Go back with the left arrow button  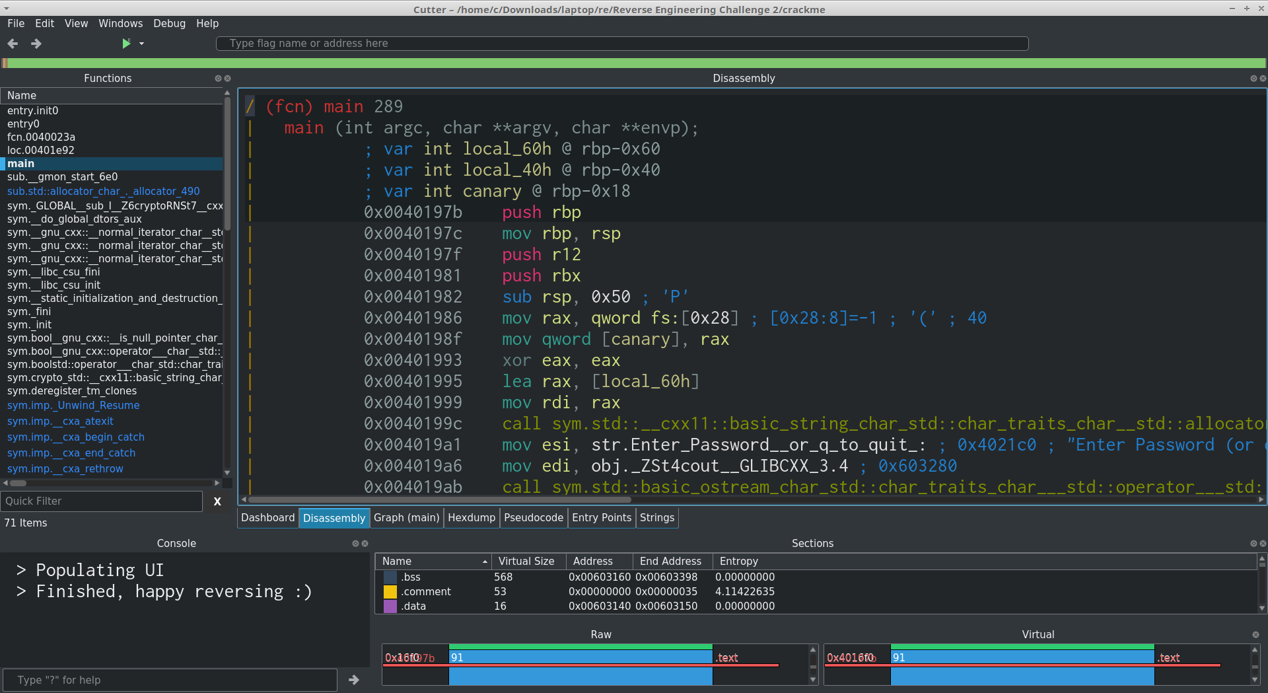click(x=13, y=44)
